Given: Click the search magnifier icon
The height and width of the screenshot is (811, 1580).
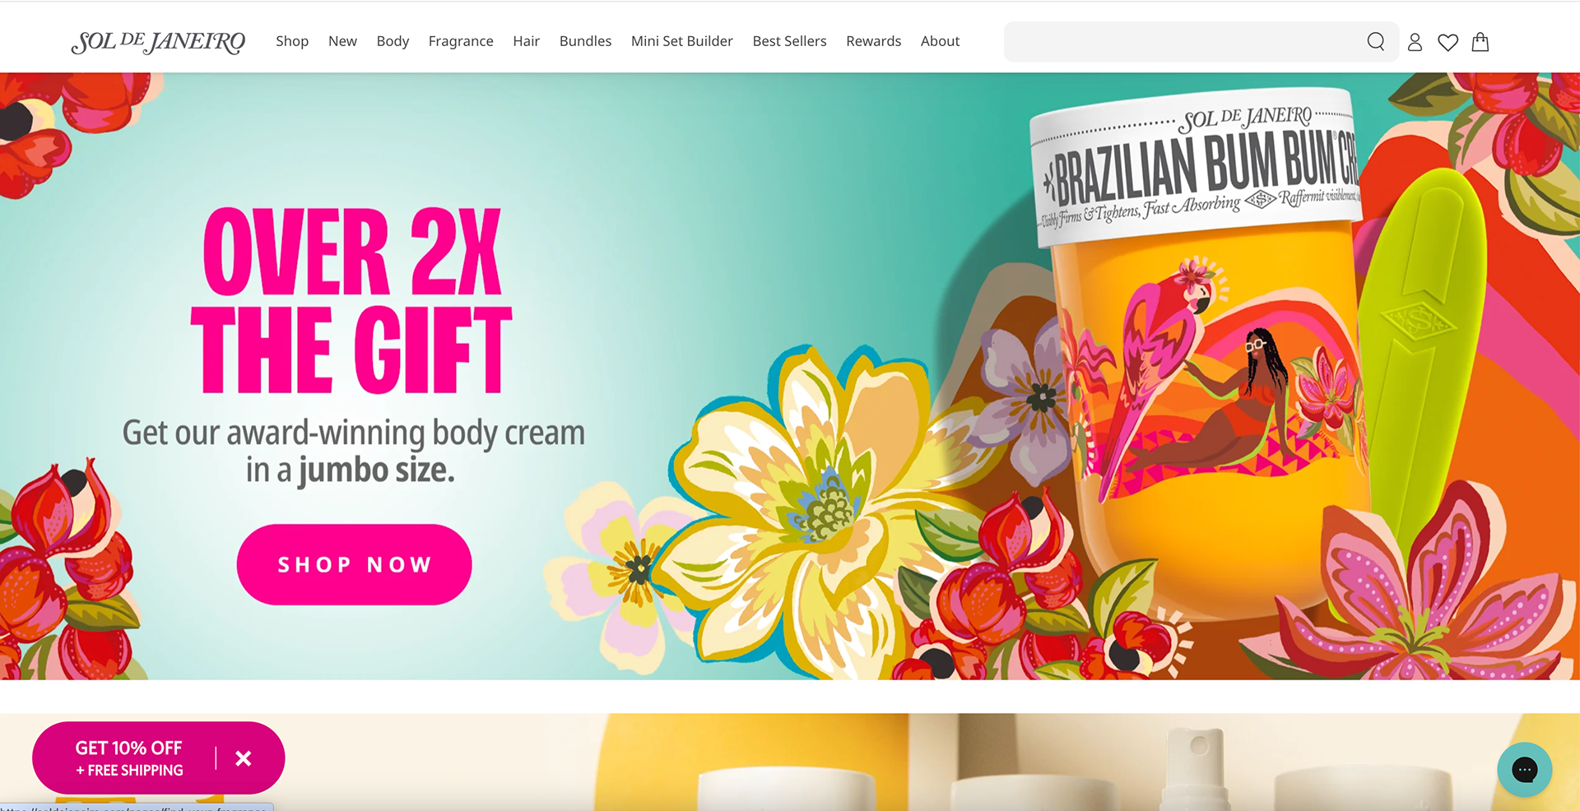Looking at the screenshot, I should click(1375, 42).
